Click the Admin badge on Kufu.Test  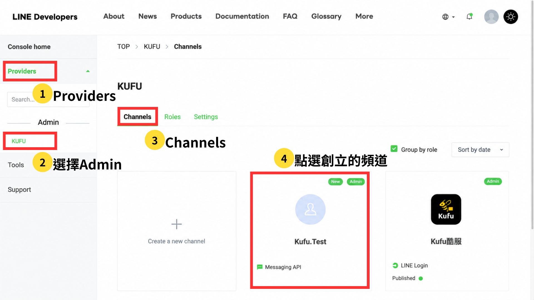click(356, 182)
